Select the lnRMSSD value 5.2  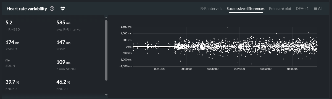(9, 23)
